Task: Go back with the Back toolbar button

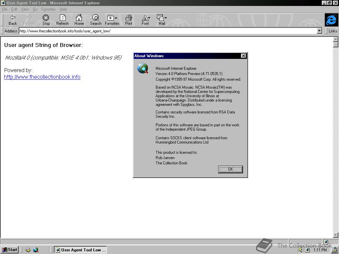Action: (13, 20)
